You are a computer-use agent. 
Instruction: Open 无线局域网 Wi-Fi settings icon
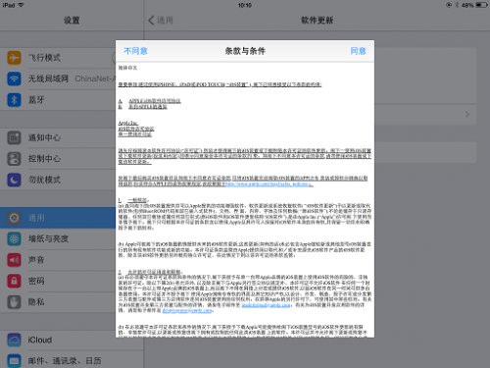pyautogui.click(x=14, y=79)
